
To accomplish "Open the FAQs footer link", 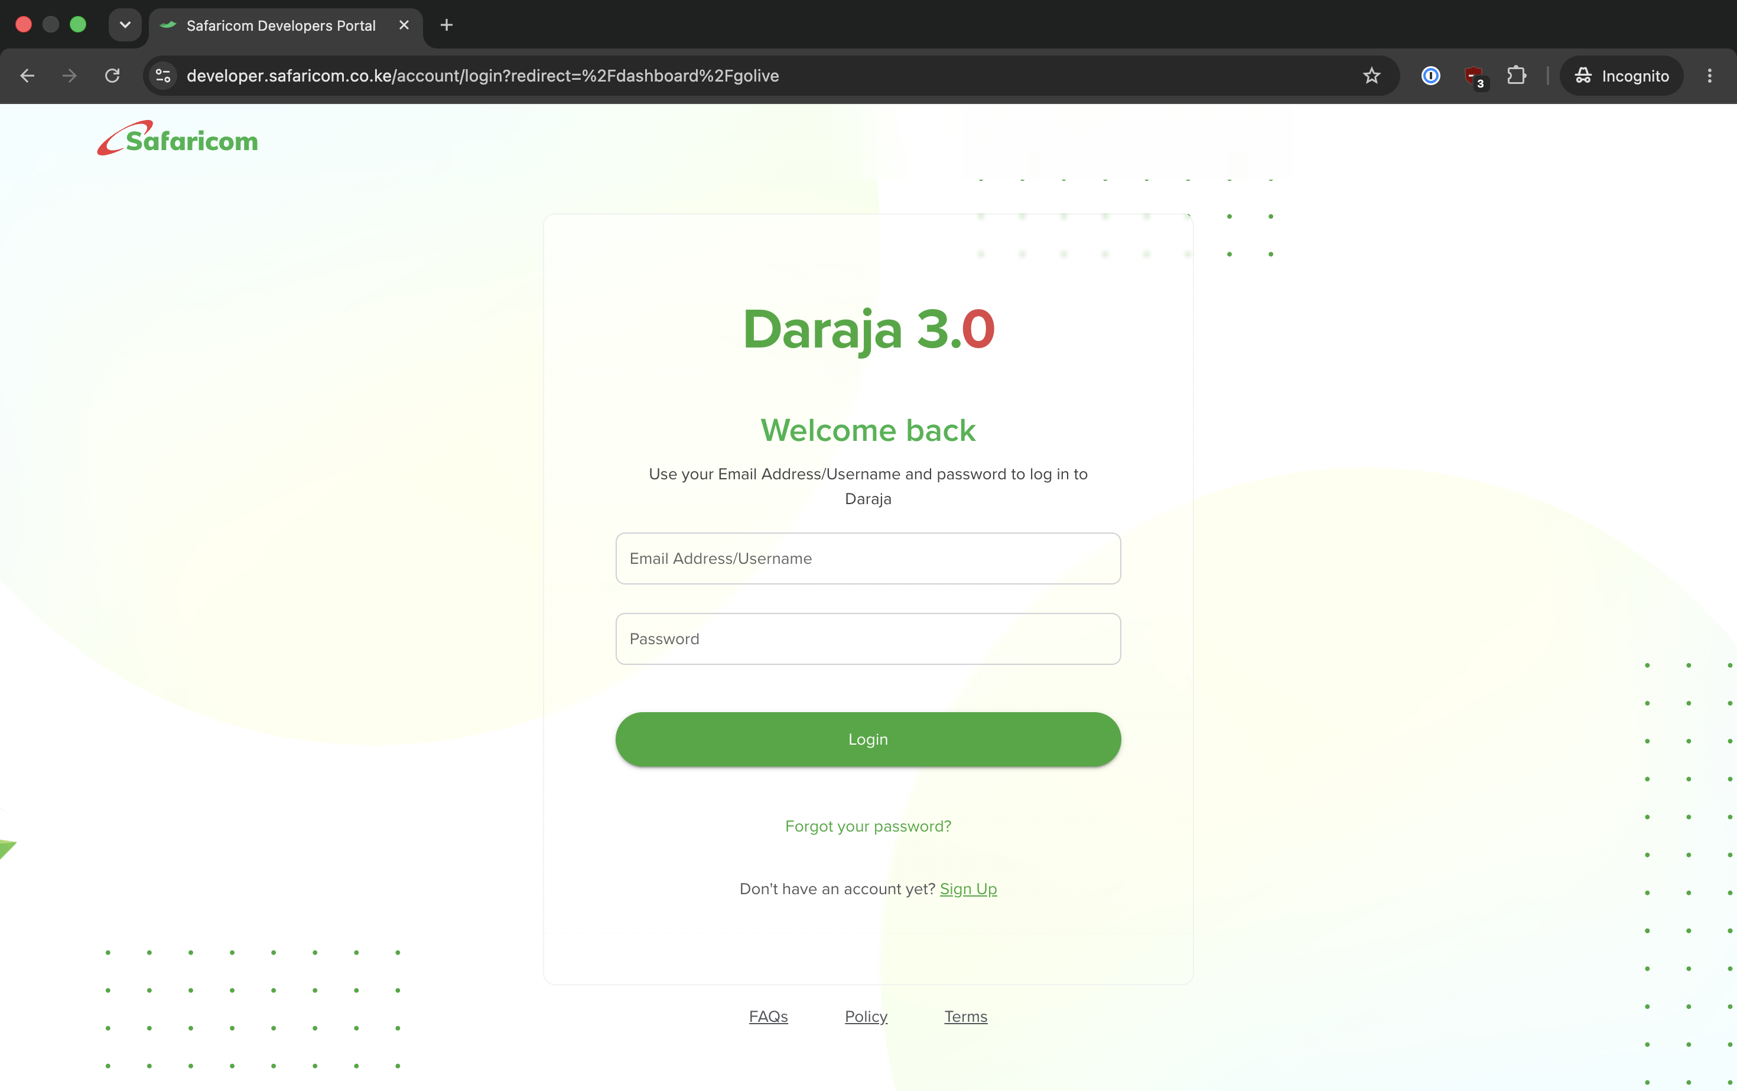I will (768, 1016).
